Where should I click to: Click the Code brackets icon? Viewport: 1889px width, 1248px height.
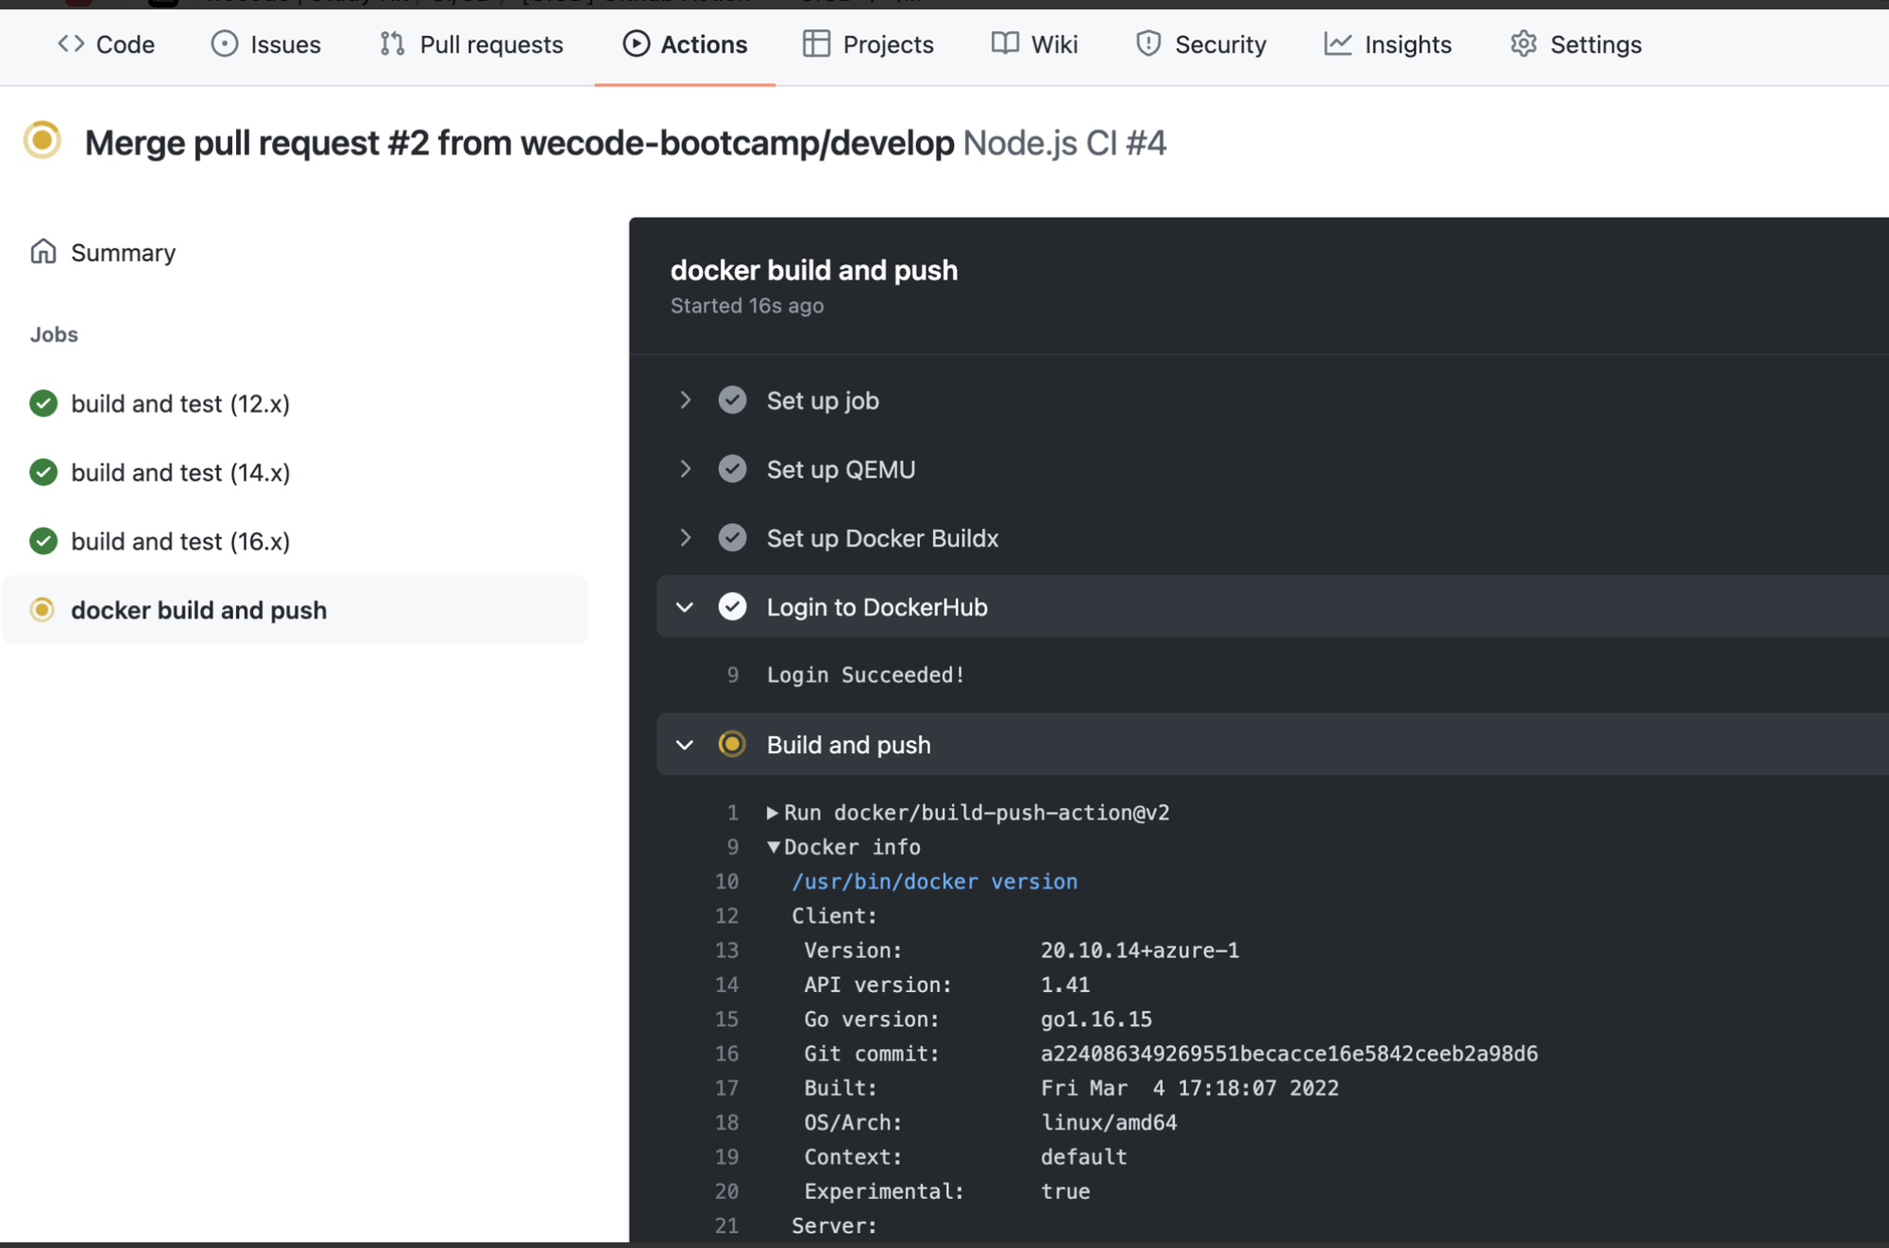click(71, 43)
